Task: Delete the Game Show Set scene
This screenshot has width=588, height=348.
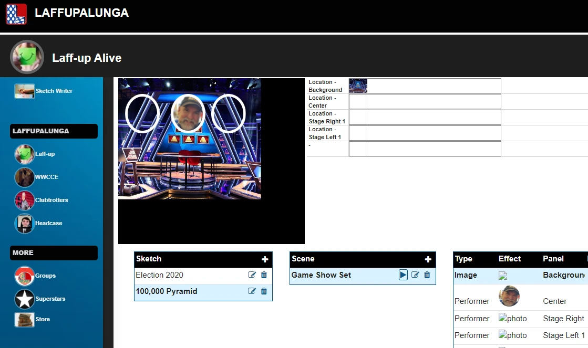Action: (x=427, y=275)
